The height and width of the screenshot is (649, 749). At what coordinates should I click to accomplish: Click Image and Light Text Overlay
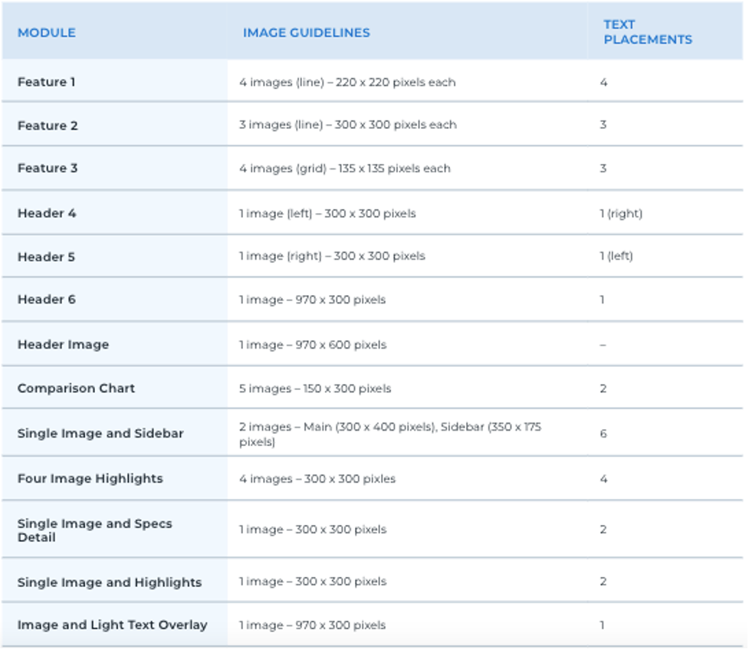click(x=112, y=624)
